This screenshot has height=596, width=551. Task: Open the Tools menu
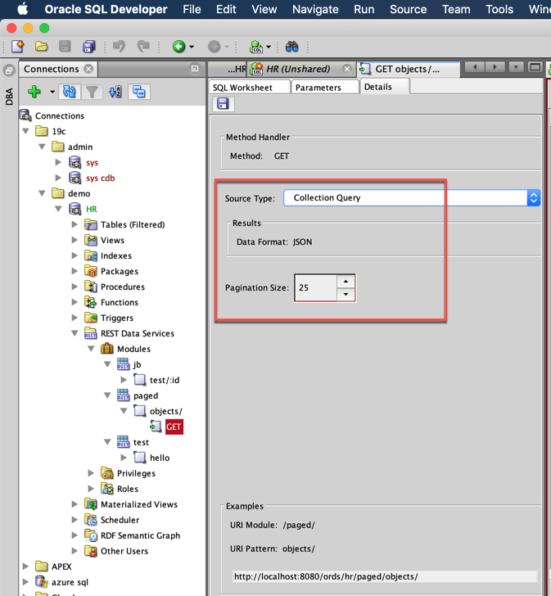[499, 9]
